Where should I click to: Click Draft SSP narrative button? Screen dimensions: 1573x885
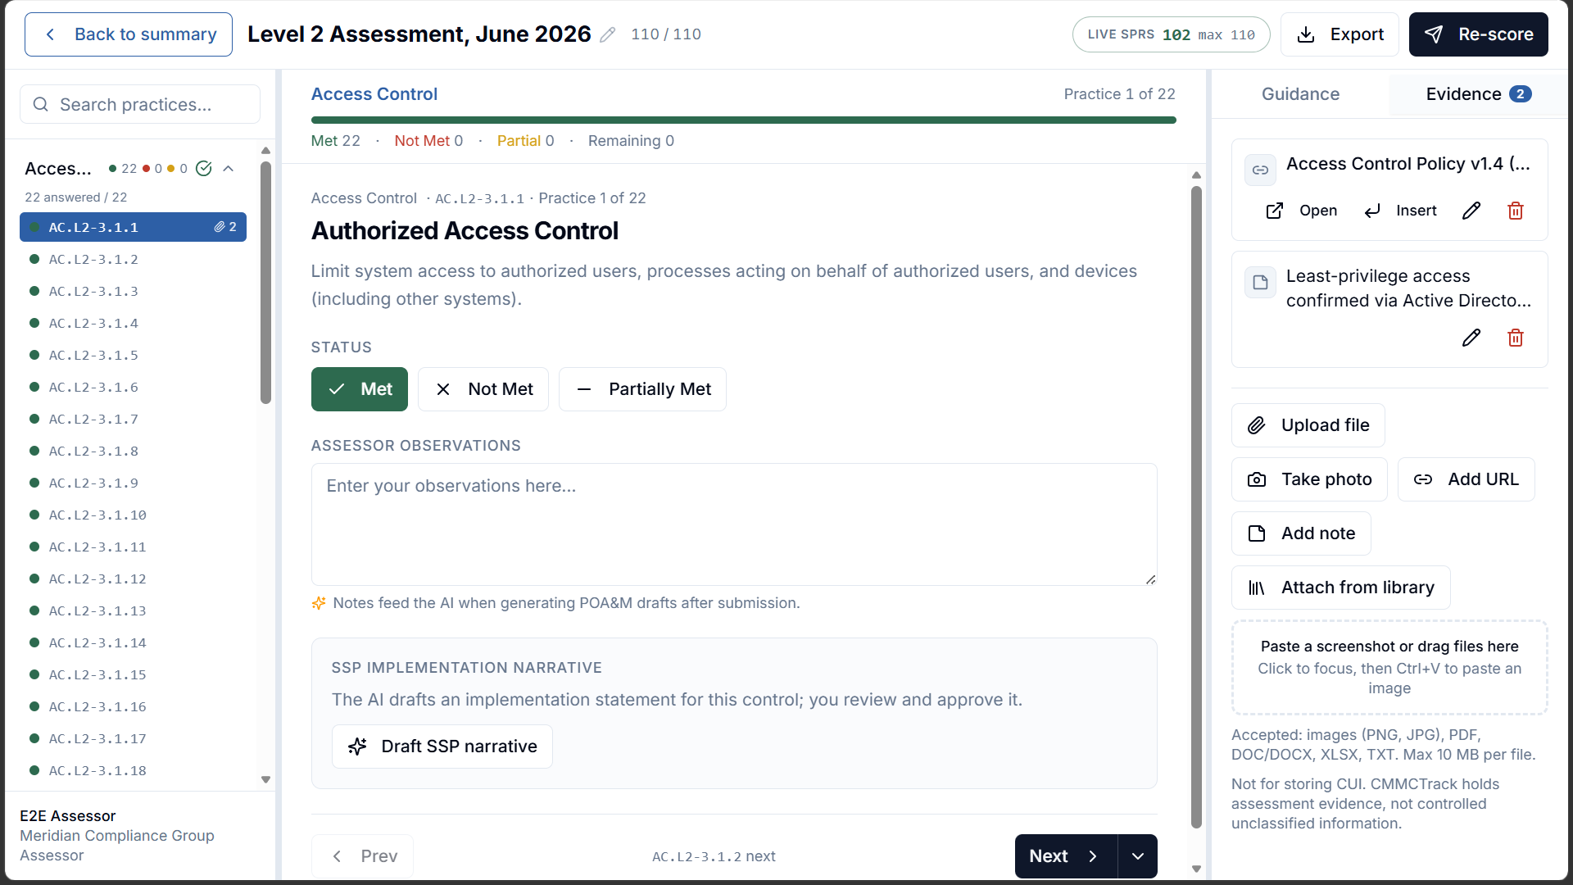[x=442, y=747]
